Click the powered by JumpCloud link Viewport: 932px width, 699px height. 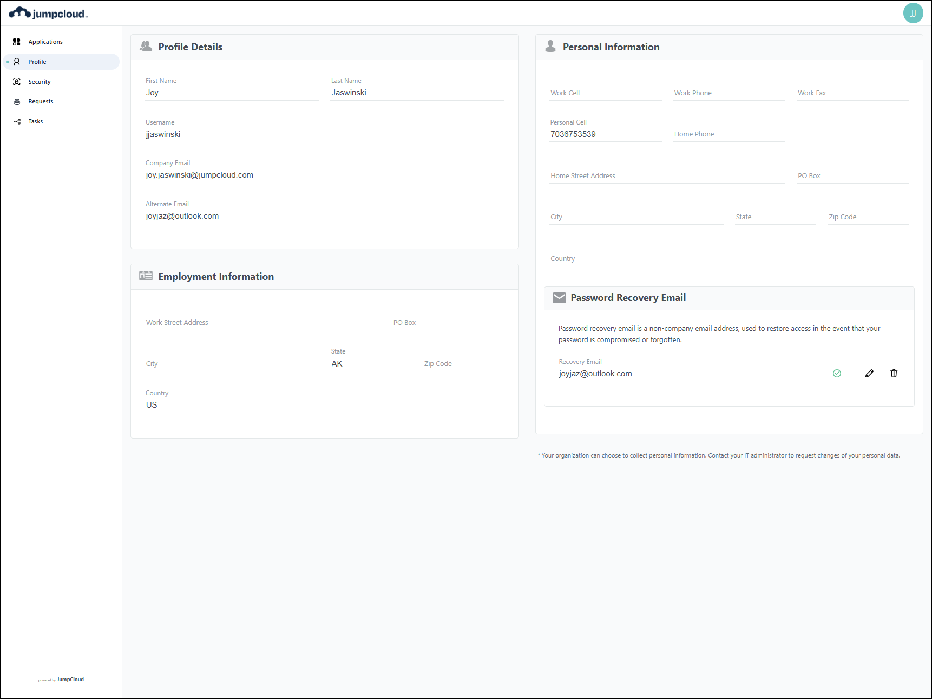tap(61, 680)
